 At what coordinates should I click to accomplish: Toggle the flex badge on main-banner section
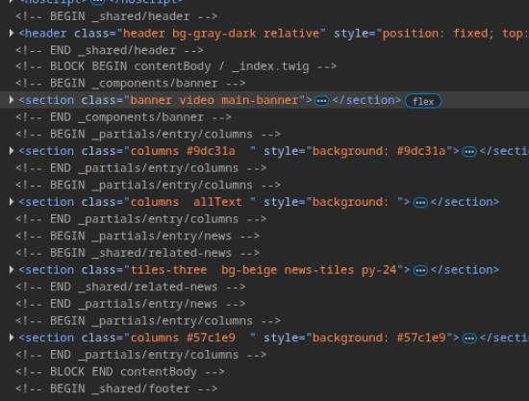[x=423, y=101]
